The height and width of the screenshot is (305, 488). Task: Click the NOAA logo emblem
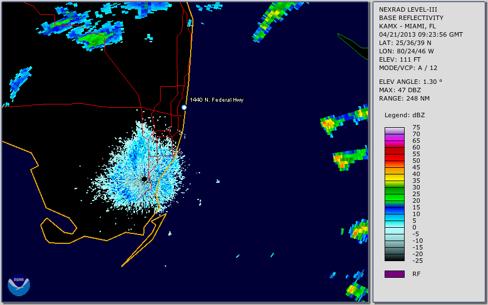pos(19,285)
